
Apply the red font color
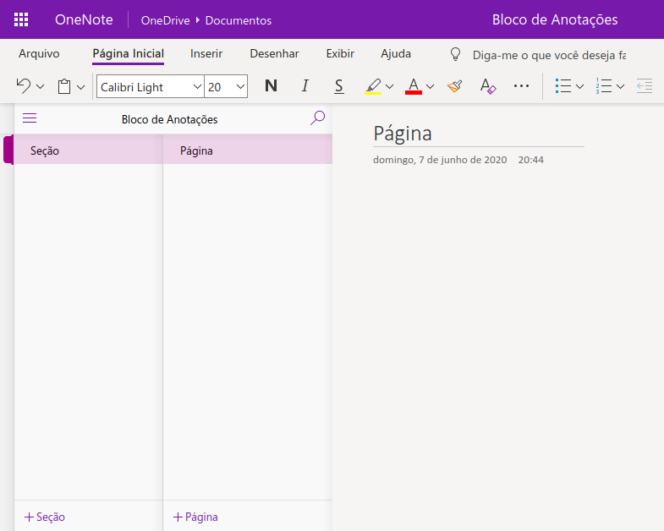click(x=414, y=86)
